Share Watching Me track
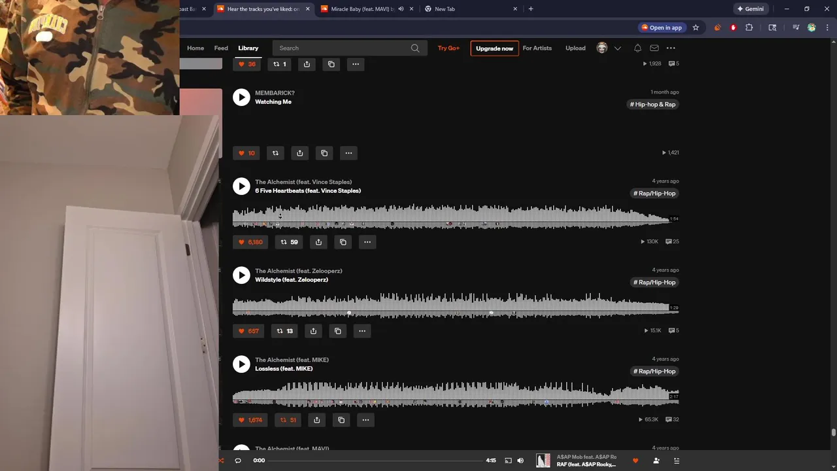837x471 pixels. pos(299,153)
